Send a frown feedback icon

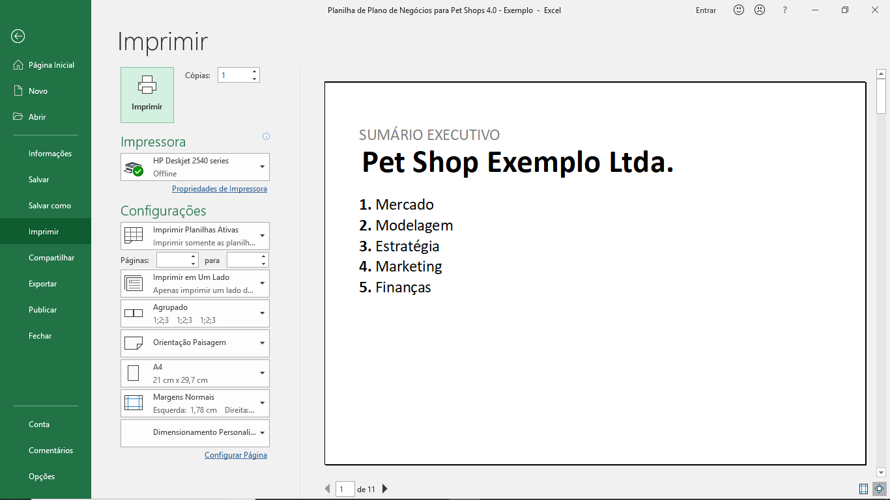pos(760,10)
